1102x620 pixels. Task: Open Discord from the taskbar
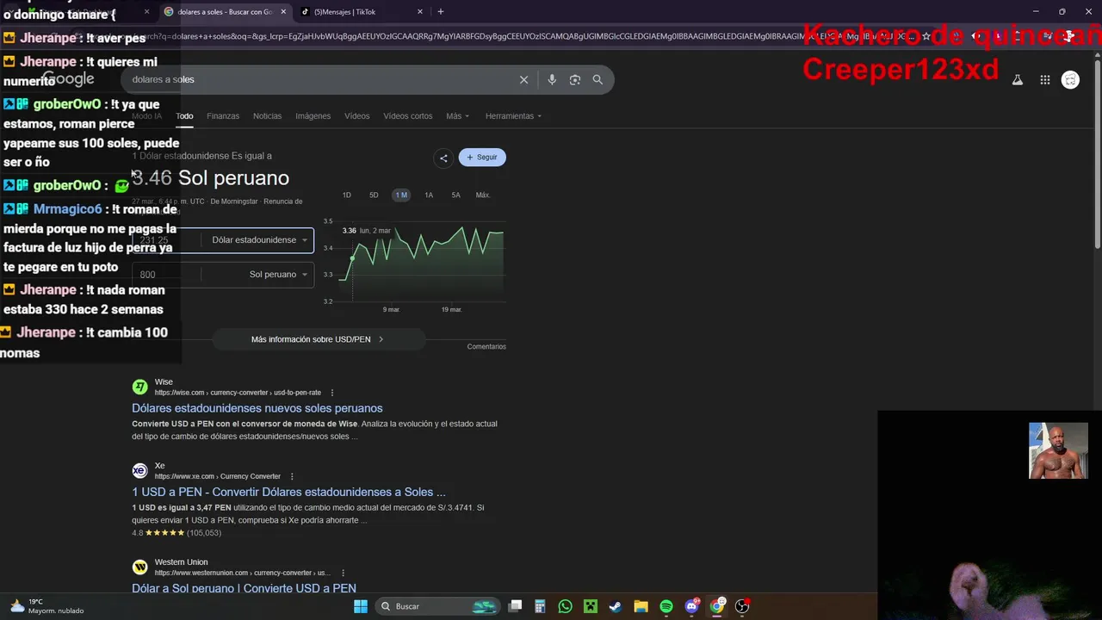[692, 606]
